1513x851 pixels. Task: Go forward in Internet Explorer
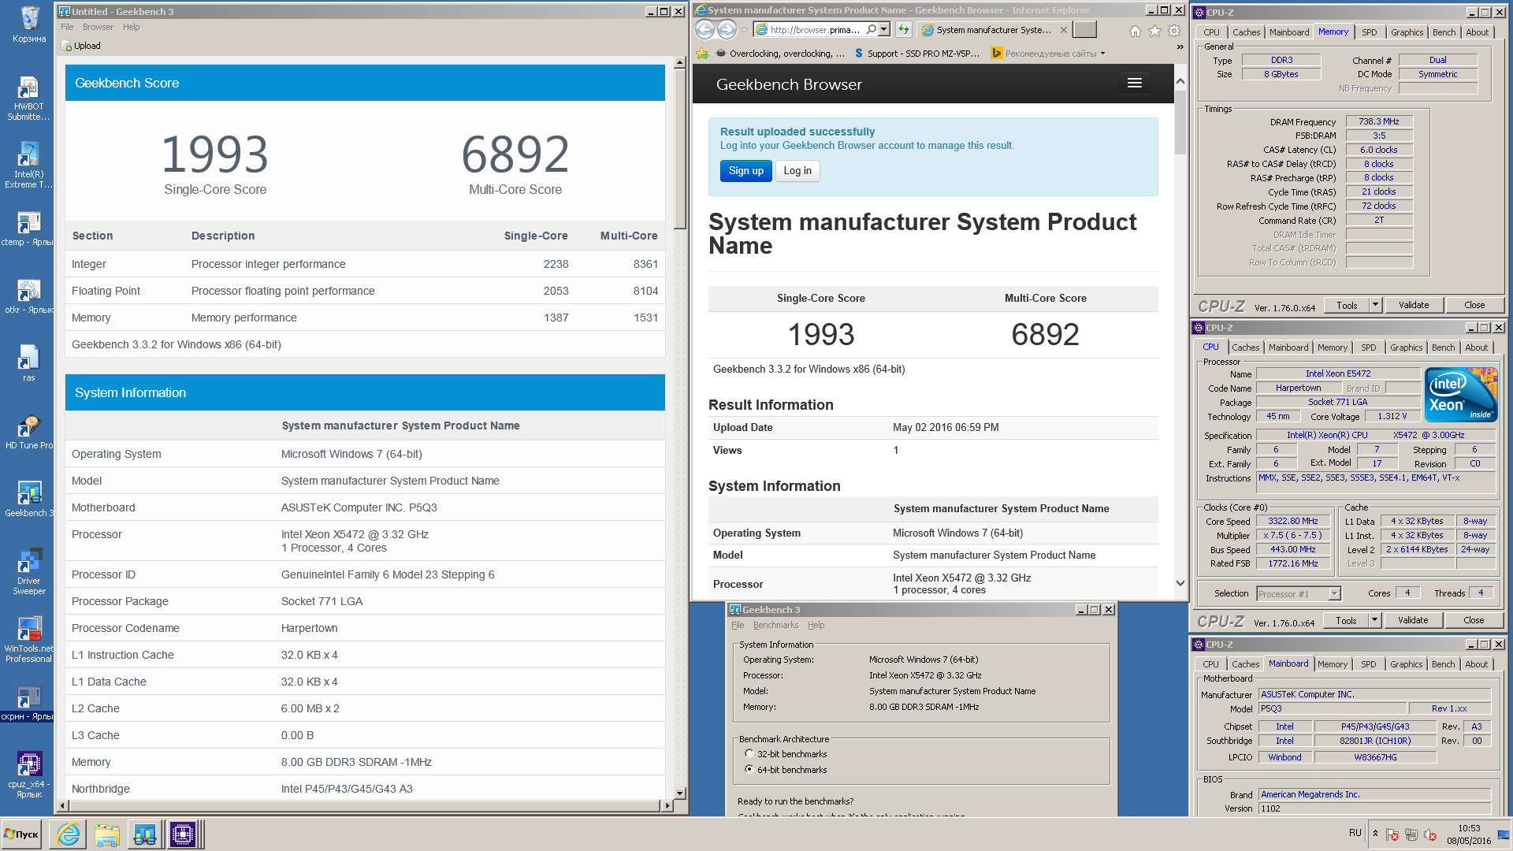727,30
